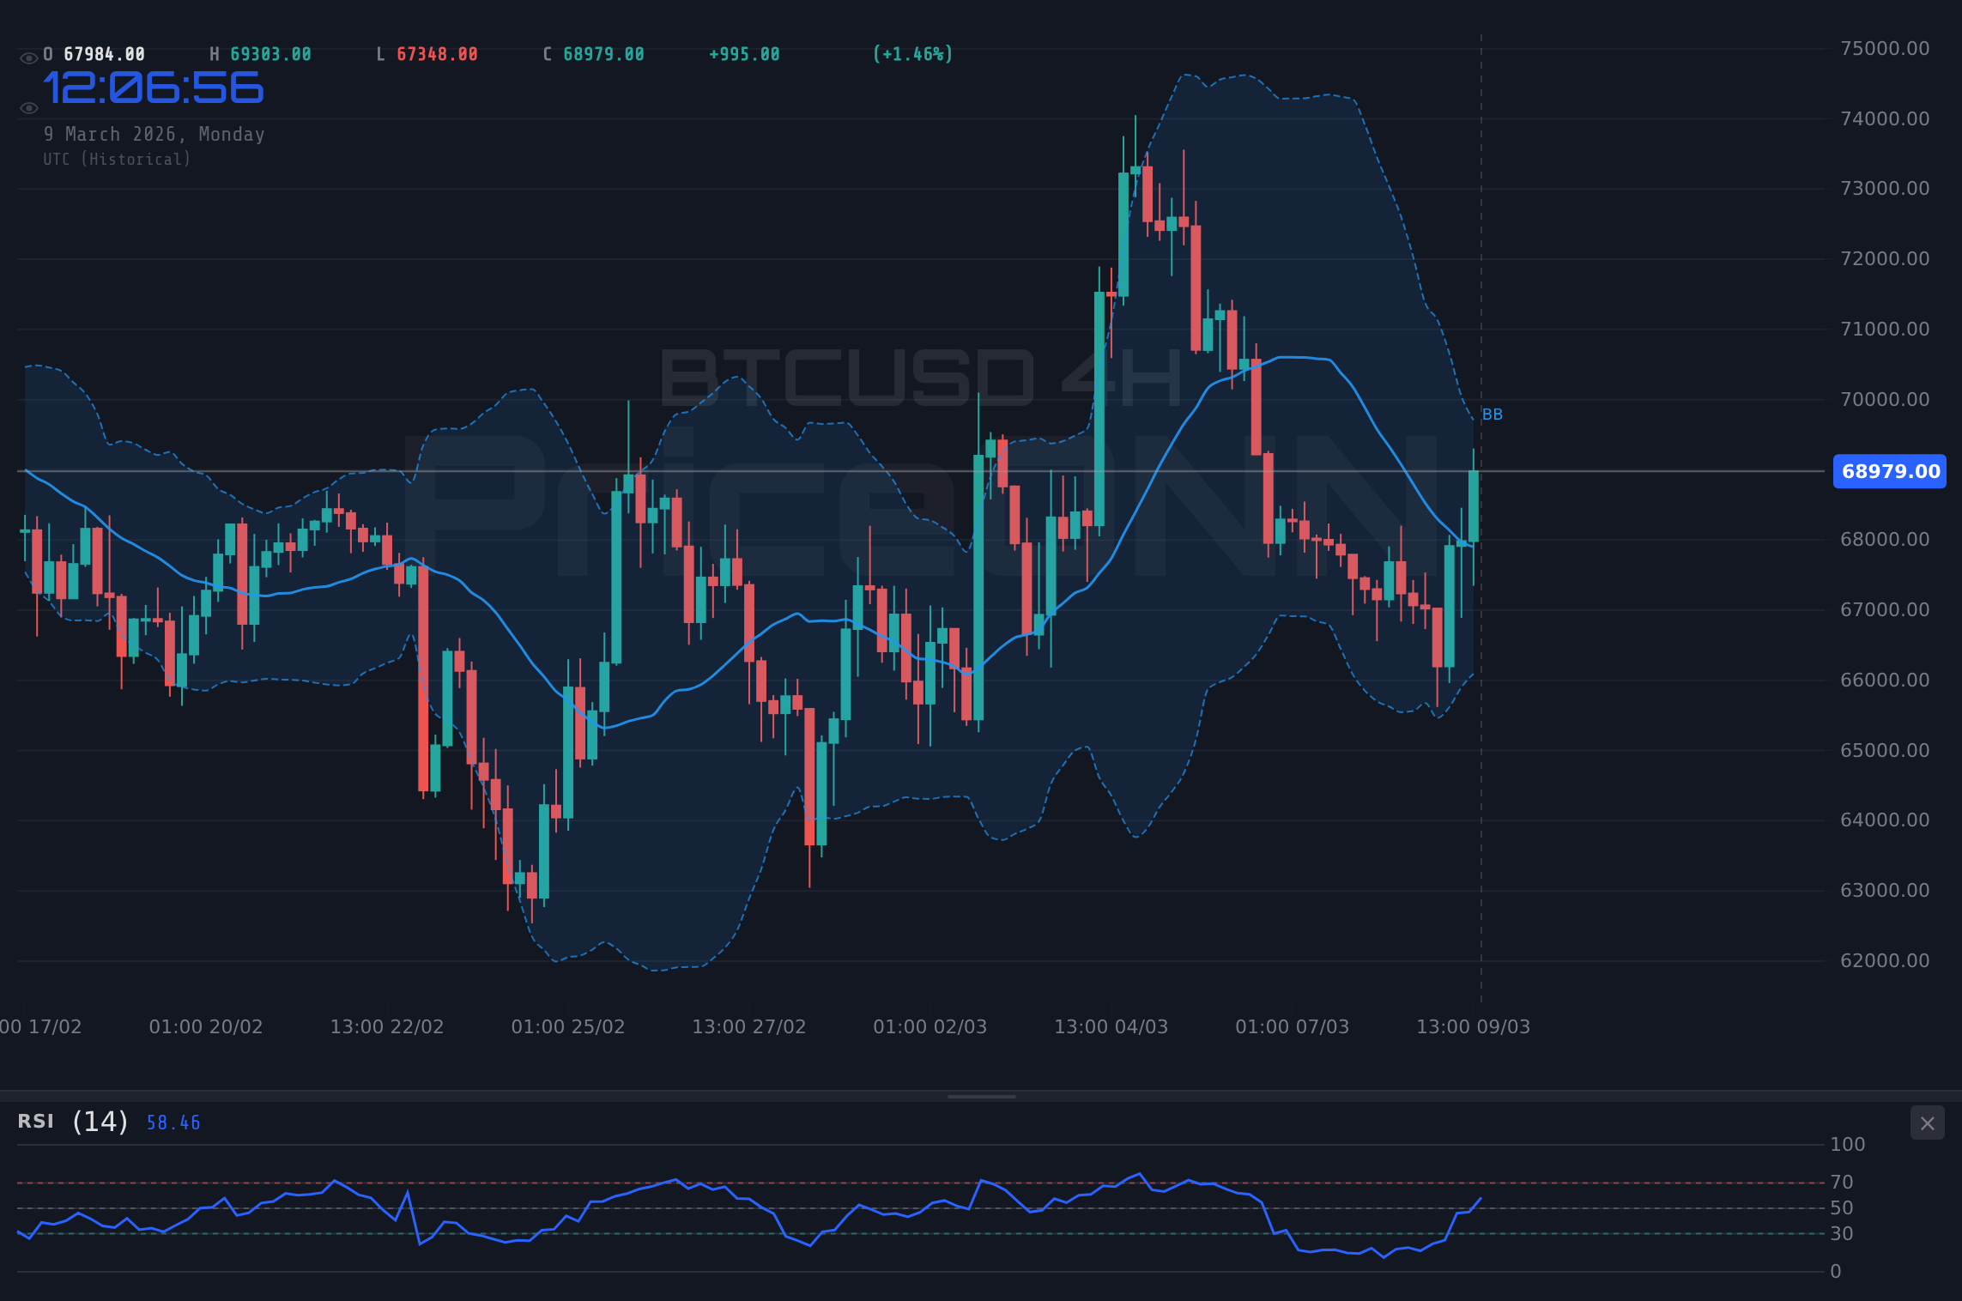
Task: Click the RSI axis label 50
Action: [x=1842, y=1208]
